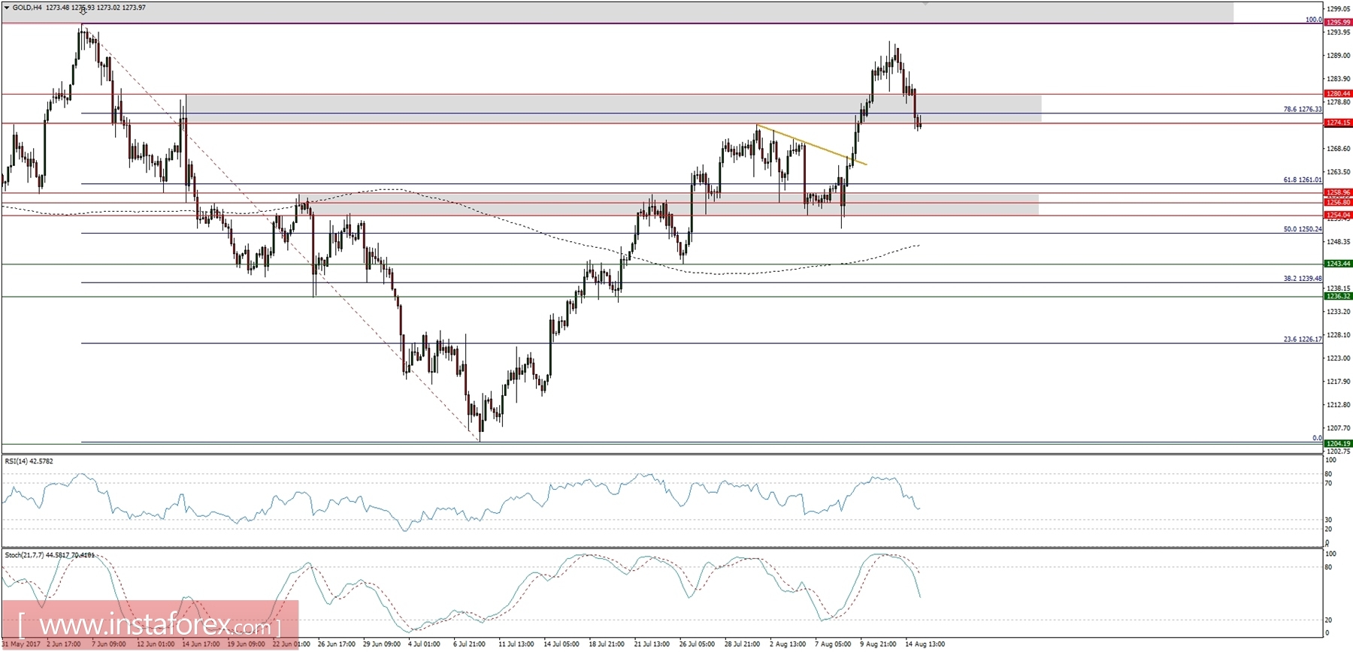The width and height of the screenshot is (1353, 652).
Task: Click the 6 Jul 21:00 time label
Action: coord(471,644)
